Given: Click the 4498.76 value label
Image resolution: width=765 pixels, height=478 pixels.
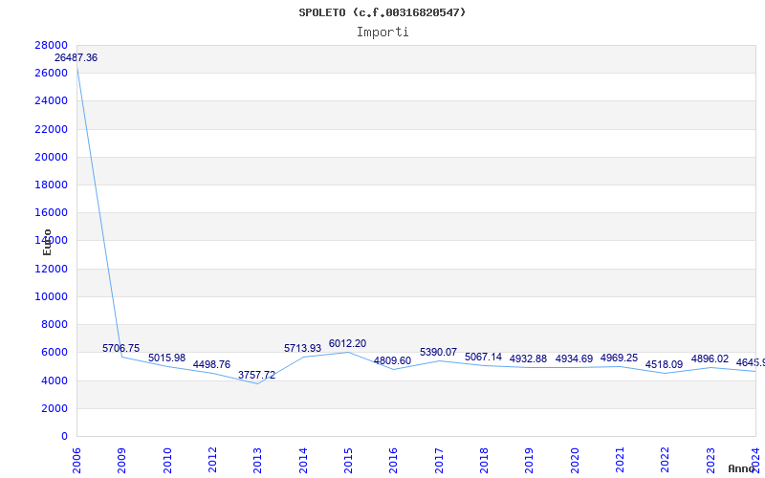Looking at the screenshot, I should click(211, 364).
